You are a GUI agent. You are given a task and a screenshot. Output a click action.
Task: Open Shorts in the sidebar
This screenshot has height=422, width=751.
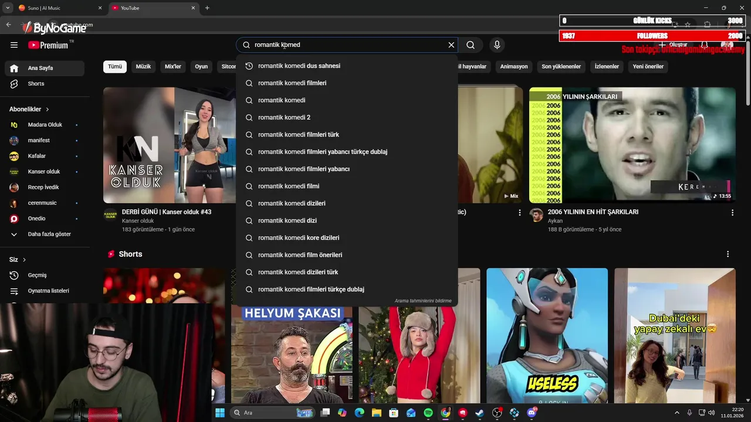point(45,84)
